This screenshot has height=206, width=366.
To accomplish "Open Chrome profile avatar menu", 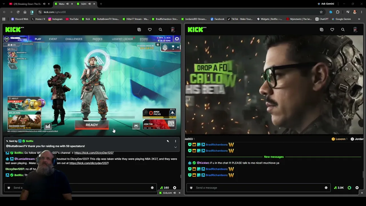I will (x=355, y=12).
